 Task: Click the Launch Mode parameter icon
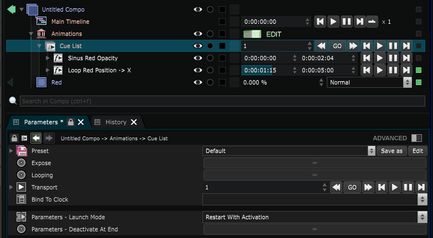tap(21, 217)
